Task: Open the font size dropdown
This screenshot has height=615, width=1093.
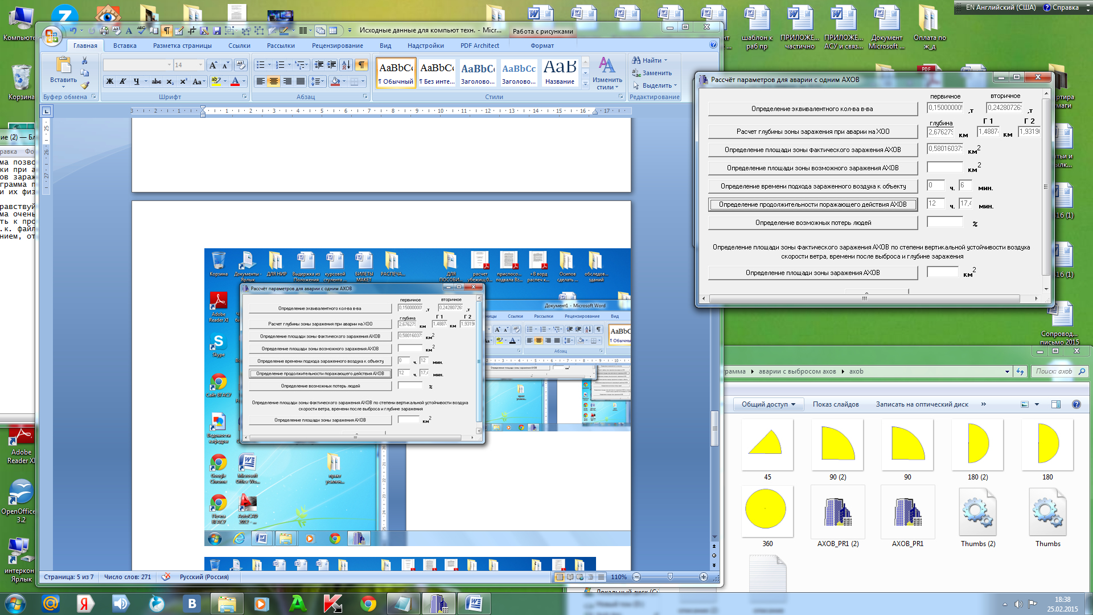Action: tap(200, 65)
